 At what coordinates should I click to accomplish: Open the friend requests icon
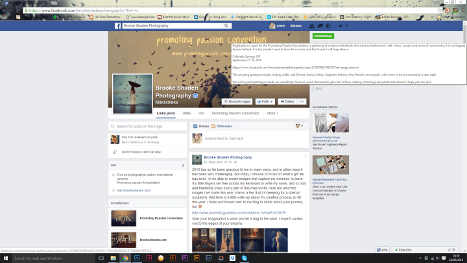click(311, 26)
